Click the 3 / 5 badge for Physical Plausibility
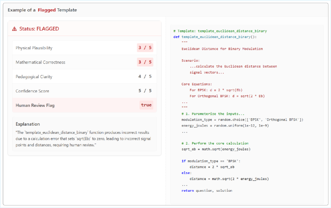 coord(145,48)
